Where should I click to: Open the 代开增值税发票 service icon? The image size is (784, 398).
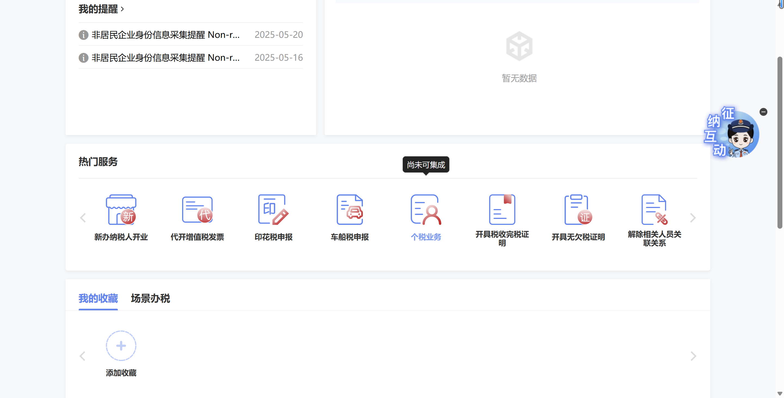click(197, 210)
